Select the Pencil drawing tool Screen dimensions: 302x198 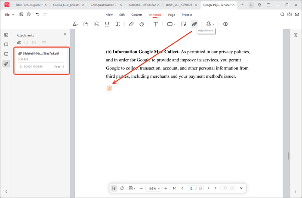tap(131, 24)
